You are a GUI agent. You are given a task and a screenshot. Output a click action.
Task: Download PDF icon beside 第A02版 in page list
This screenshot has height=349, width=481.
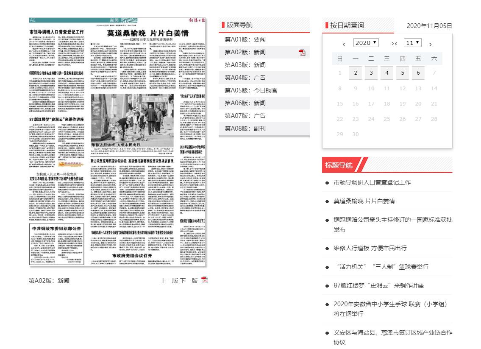[302, 52]
